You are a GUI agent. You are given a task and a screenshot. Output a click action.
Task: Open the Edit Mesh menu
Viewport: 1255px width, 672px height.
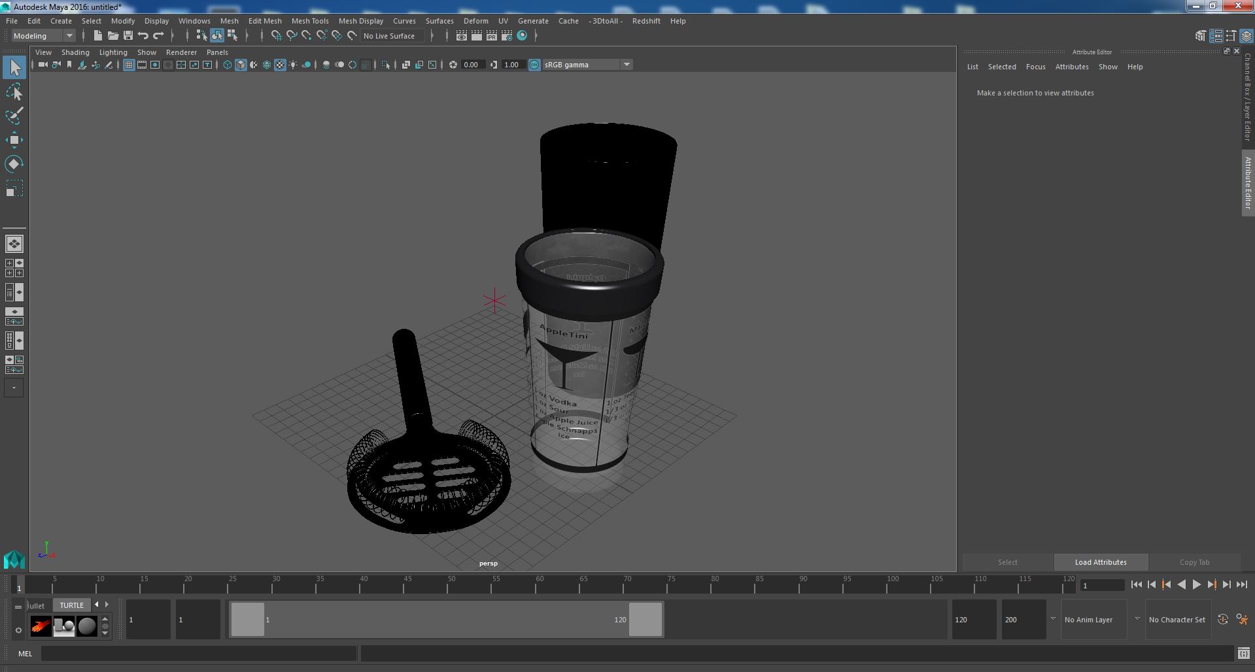[x=265, y=21]
